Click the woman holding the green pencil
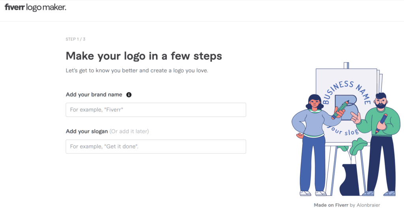 314,145
